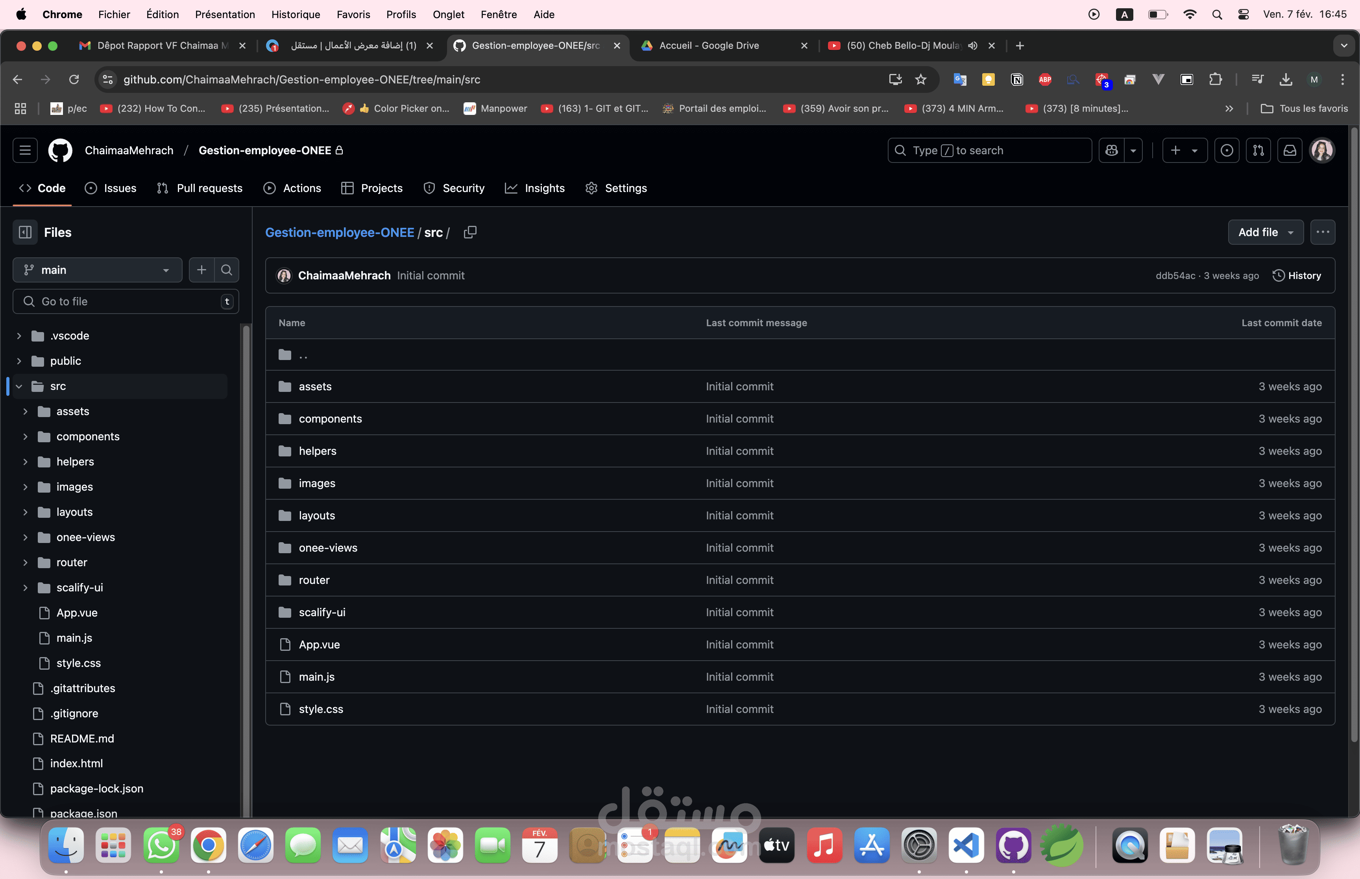Screen dimensions: 1360x879
Task: Open the user profile avatar menu
Action: click(x=1322, y=150)
